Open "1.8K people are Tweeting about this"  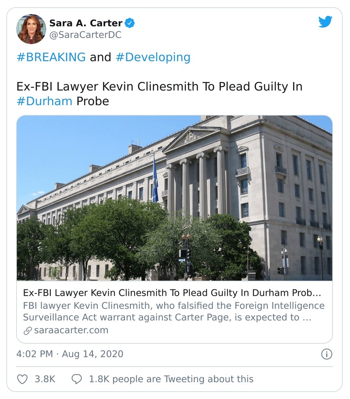[171, 379]
